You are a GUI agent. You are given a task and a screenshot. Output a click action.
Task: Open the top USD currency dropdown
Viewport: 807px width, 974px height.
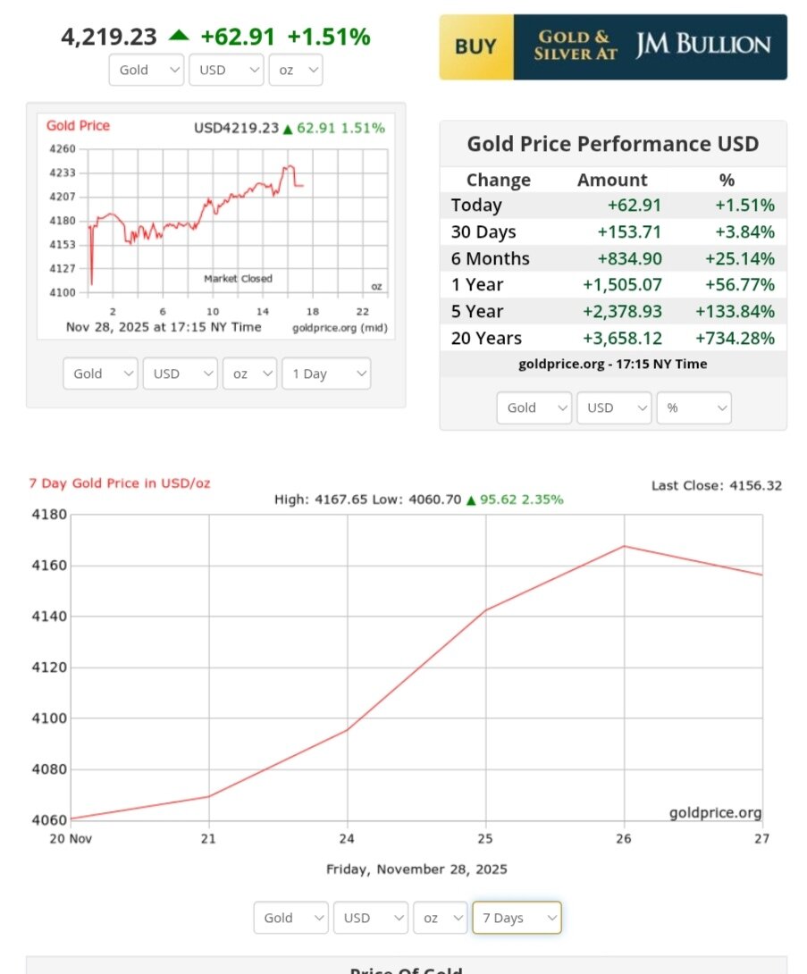point(226,70)
